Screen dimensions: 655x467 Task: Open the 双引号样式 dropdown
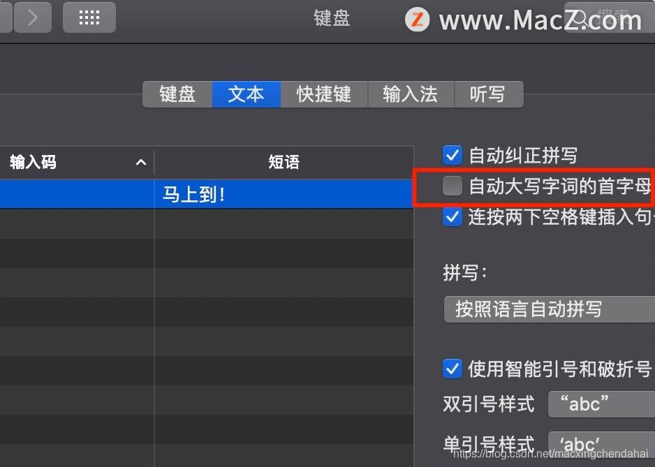pyautogui.click(x=601, y=404)
